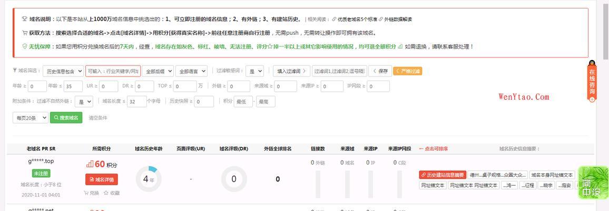Click the 填入过滤词 button
Screen dimensions: 609x211
292,71
